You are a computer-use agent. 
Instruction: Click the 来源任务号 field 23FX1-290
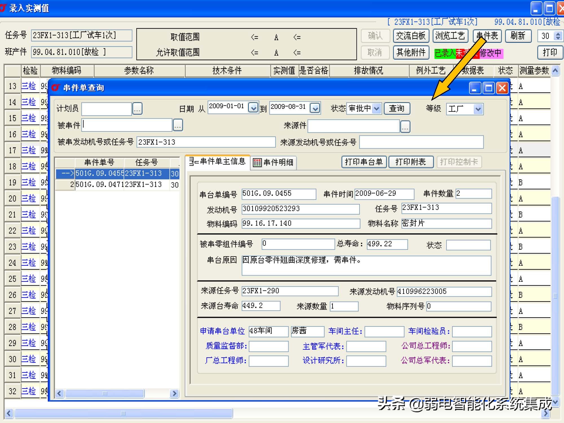(290, 291)
